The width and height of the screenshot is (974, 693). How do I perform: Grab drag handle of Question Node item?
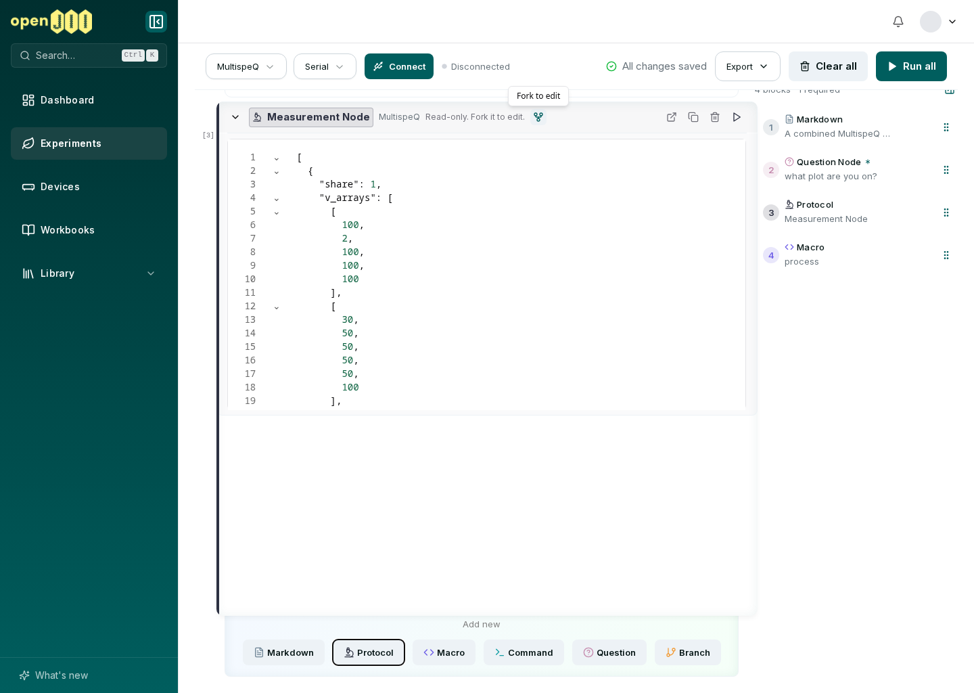point(946,170)
